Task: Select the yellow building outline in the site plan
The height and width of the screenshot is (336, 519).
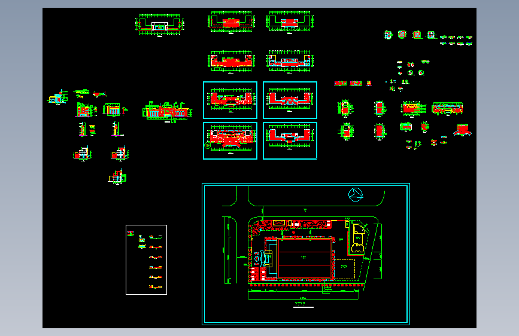Action: 359,238
